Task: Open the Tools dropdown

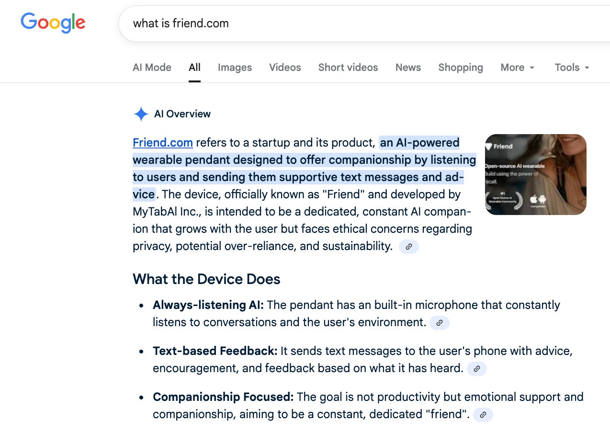Action: (572, 68)
